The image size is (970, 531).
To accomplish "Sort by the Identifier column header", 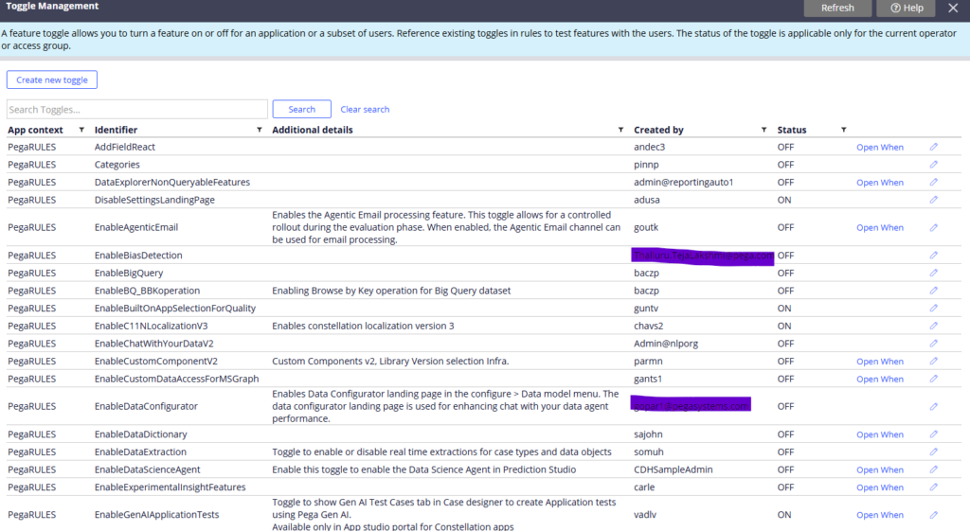I will (116, 130).
